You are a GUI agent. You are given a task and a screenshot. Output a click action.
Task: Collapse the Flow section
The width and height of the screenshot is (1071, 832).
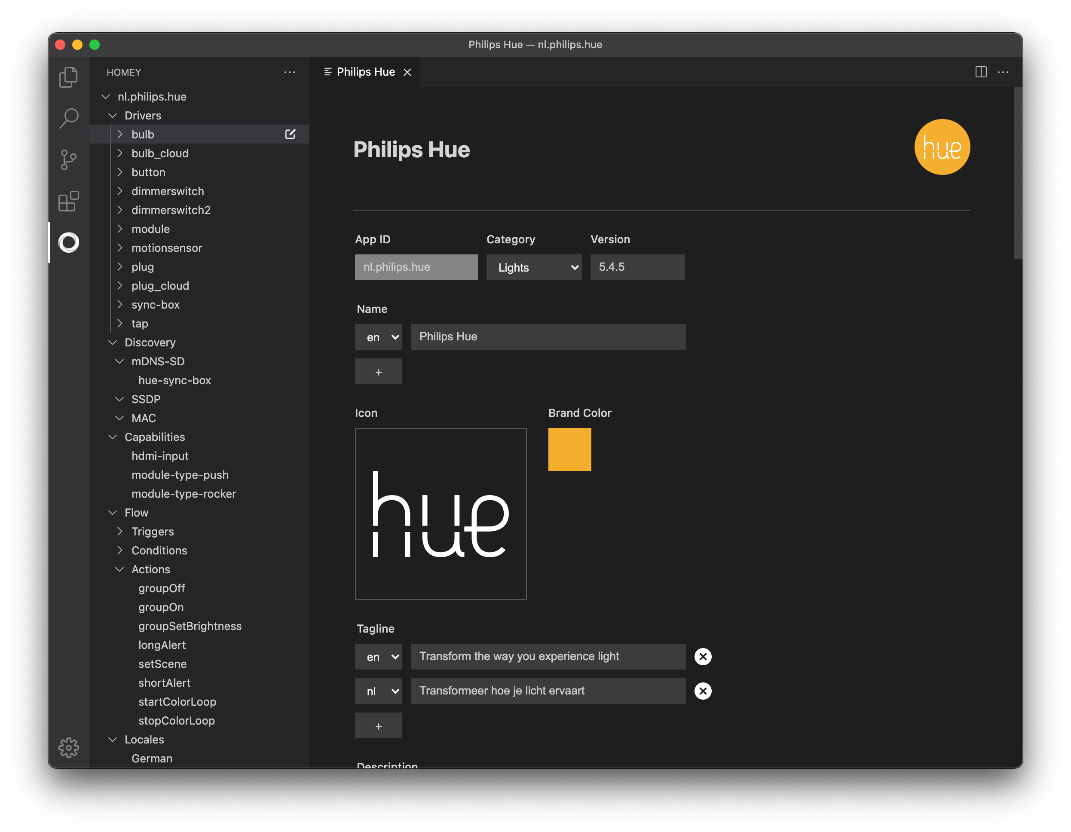[112, 513]
